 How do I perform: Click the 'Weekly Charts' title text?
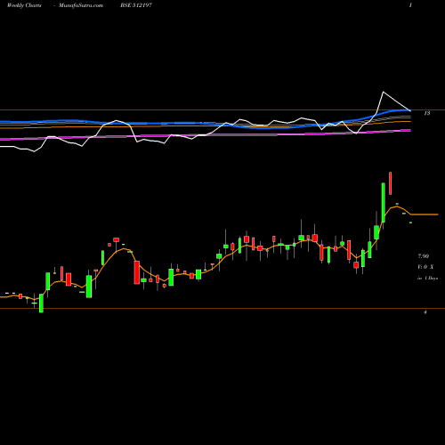24,5
